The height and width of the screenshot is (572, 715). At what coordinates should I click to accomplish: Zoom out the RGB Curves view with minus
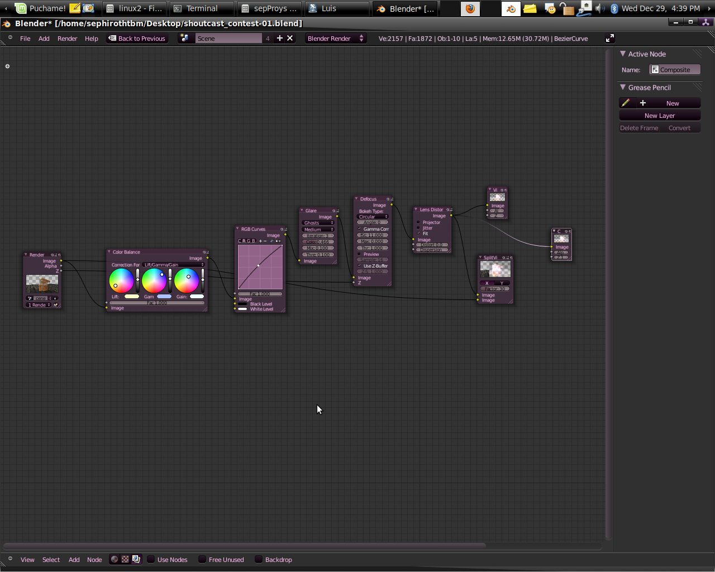point(265,241)
